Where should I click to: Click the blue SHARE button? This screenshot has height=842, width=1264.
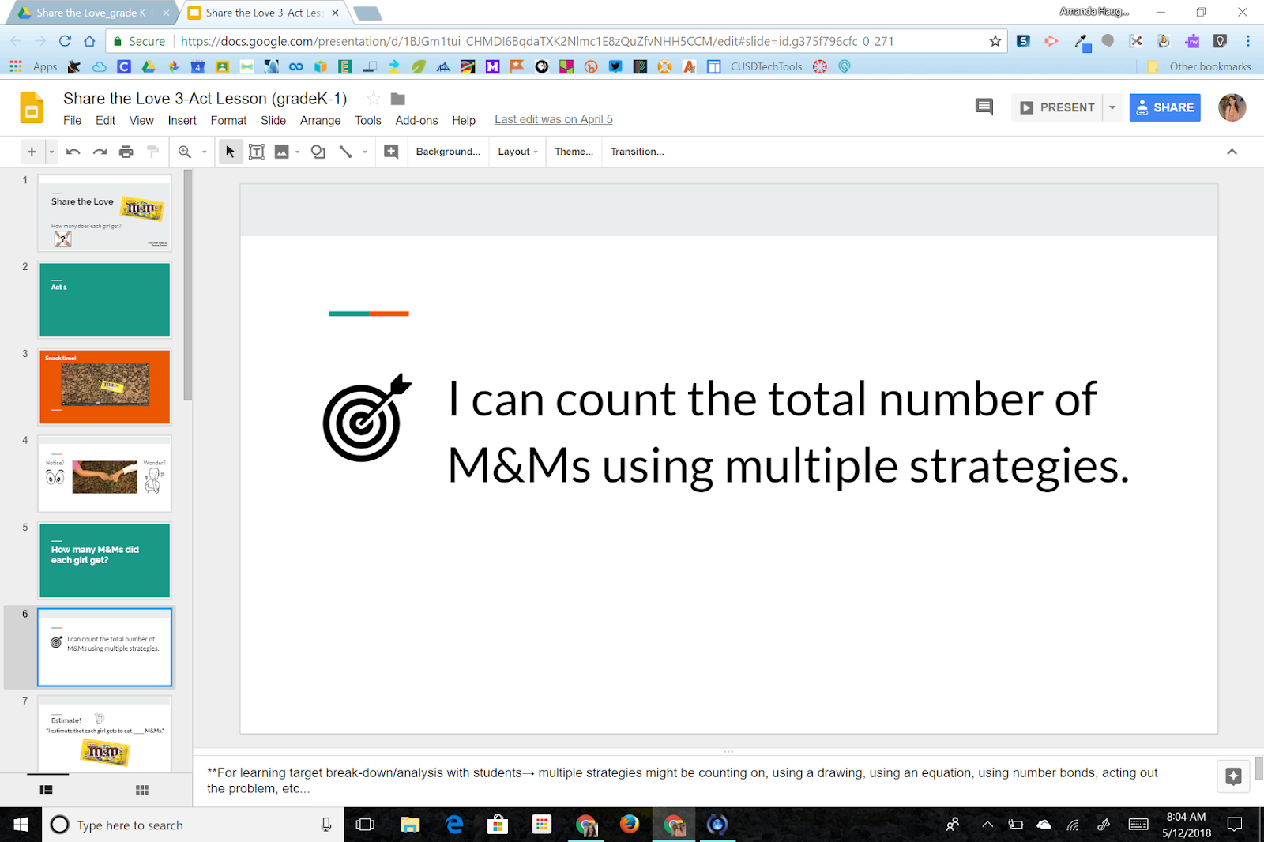(1164, 107)
